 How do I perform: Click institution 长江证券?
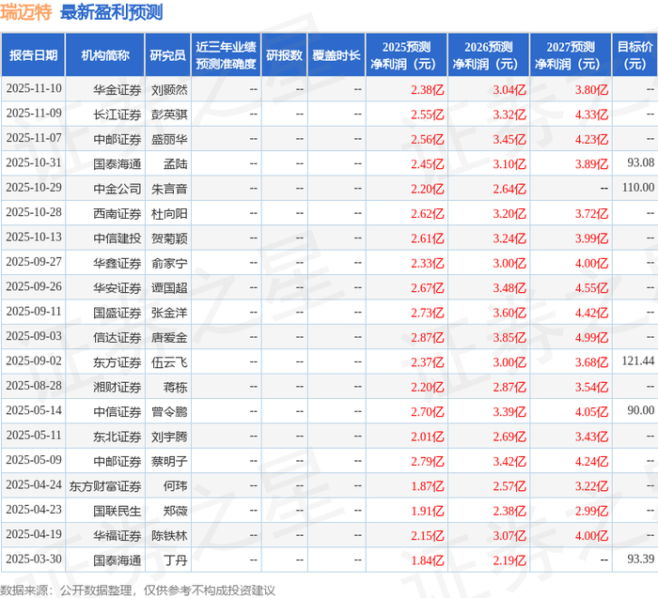pos(117,115)
